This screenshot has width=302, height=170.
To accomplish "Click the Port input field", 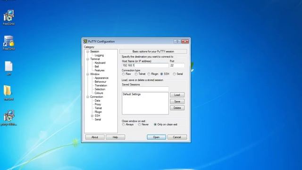I will point(177,65).
